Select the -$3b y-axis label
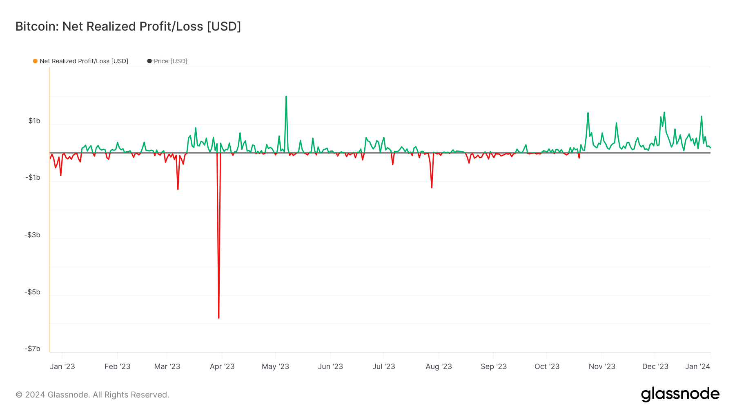The image size is (735, 413). pos(32,235)
